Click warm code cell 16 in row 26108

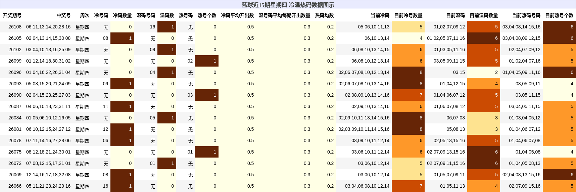pos(152,27)
